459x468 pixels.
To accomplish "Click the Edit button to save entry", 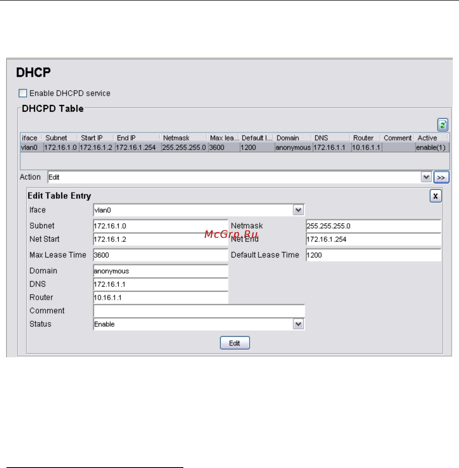I will tap(235, 343).
